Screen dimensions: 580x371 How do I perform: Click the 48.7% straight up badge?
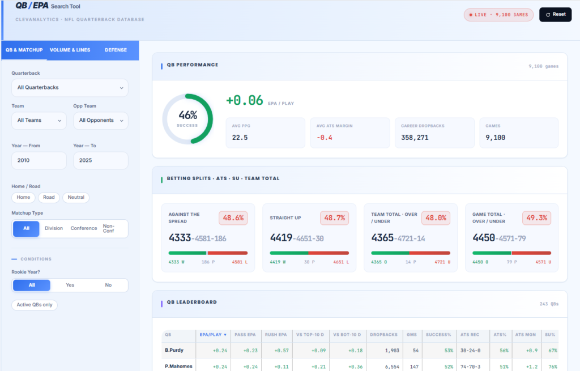[334, 218]
